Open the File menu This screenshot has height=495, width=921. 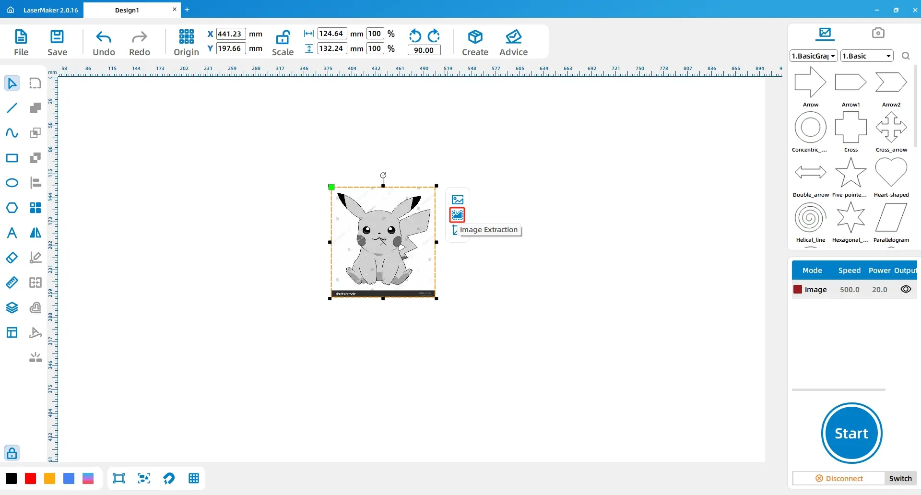click(x=21, y=42)
